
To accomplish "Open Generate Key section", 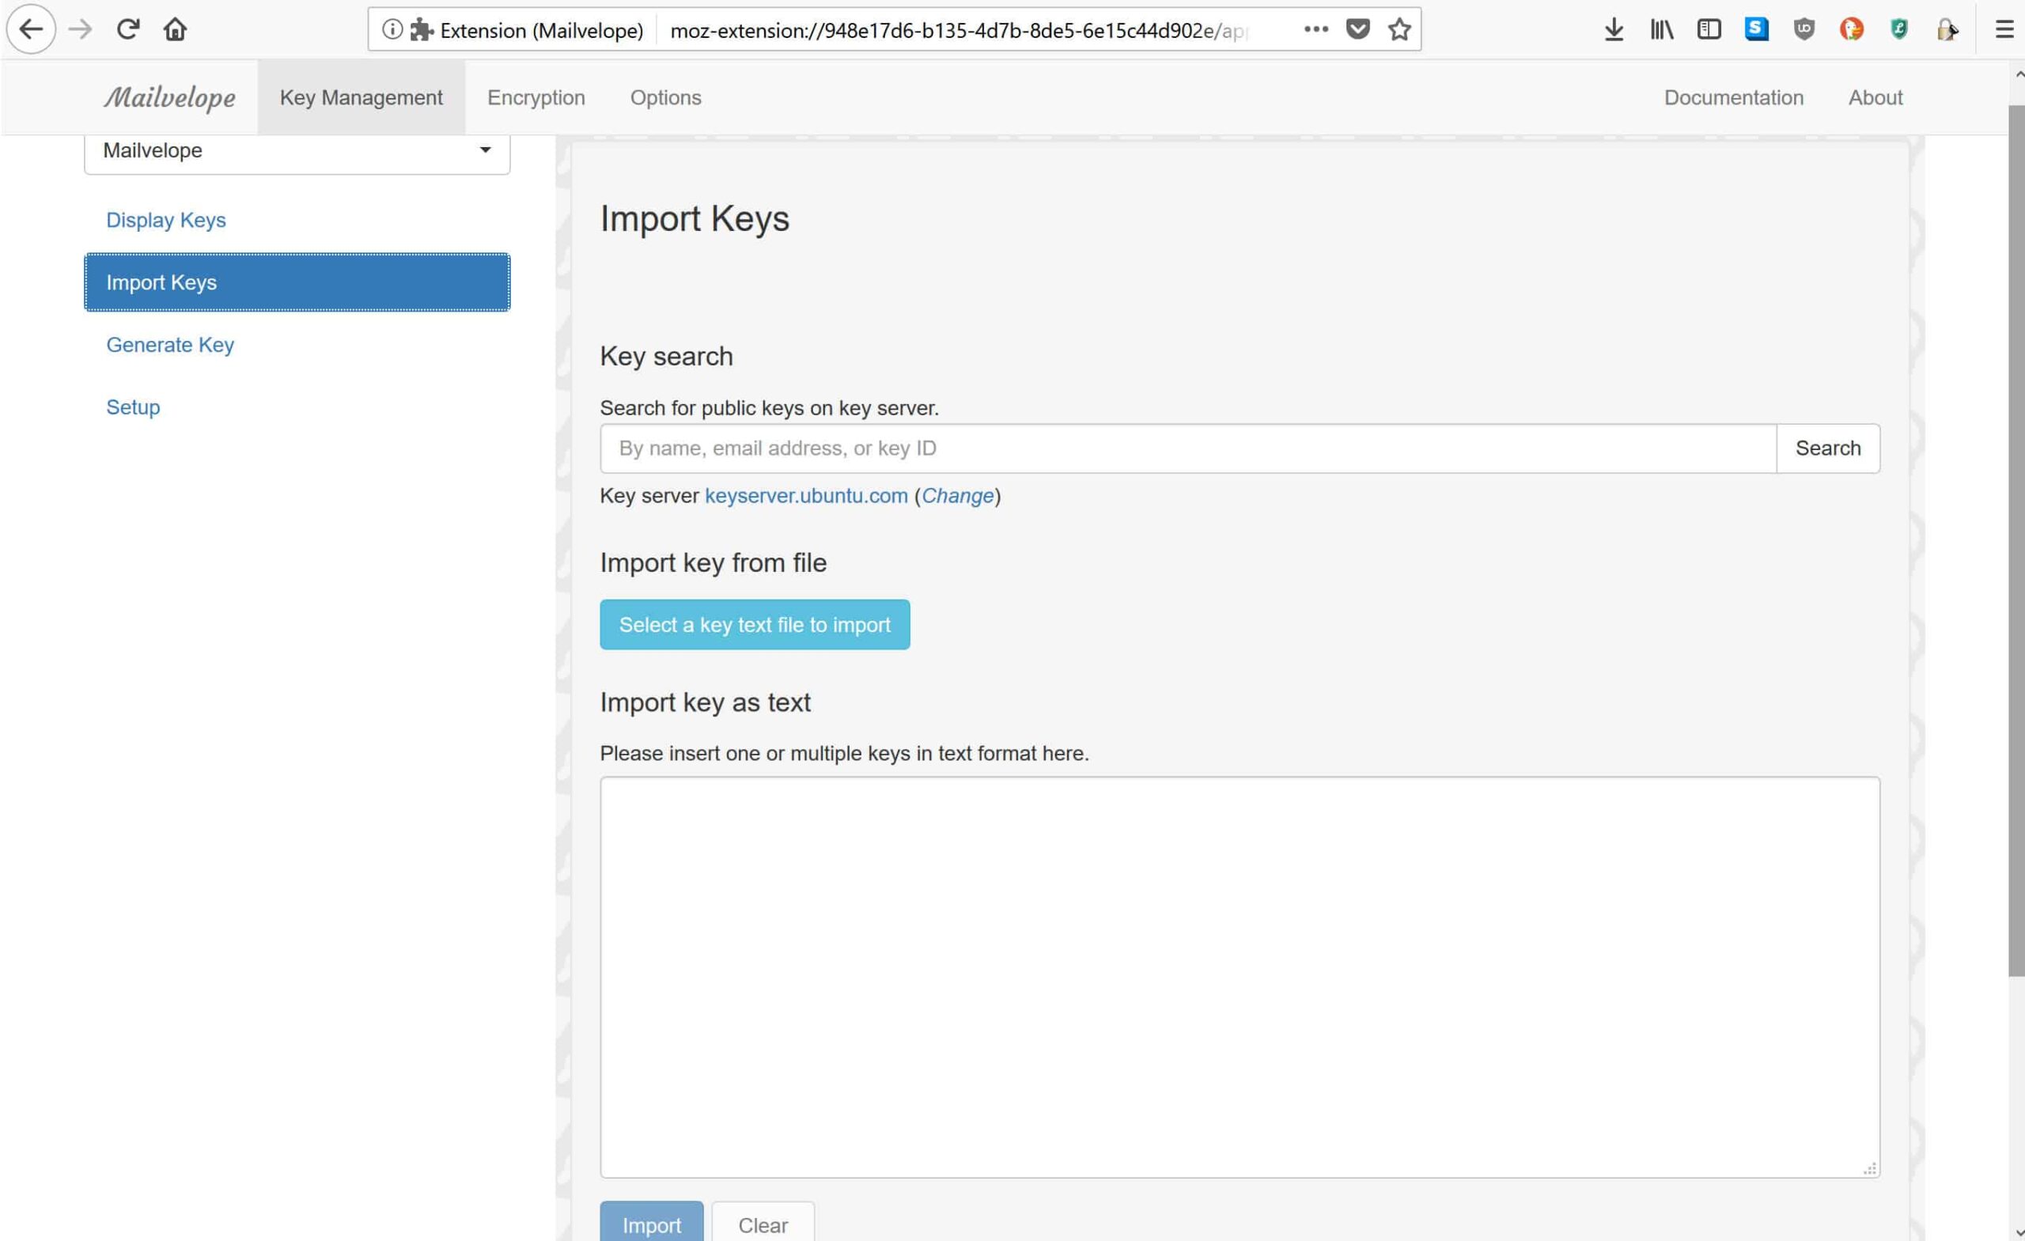I will (x=170, y=344).
